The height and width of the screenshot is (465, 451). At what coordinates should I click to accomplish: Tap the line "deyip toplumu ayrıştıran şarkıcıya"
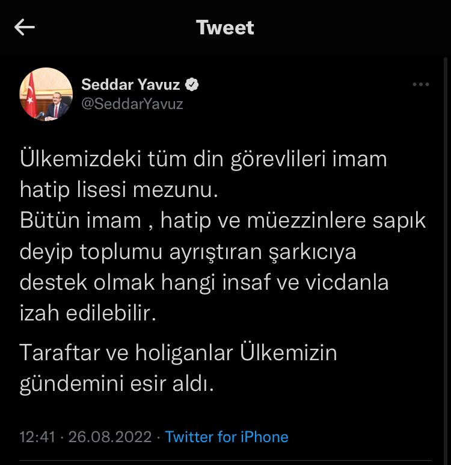pyautogui.click(x=188, y=251)
